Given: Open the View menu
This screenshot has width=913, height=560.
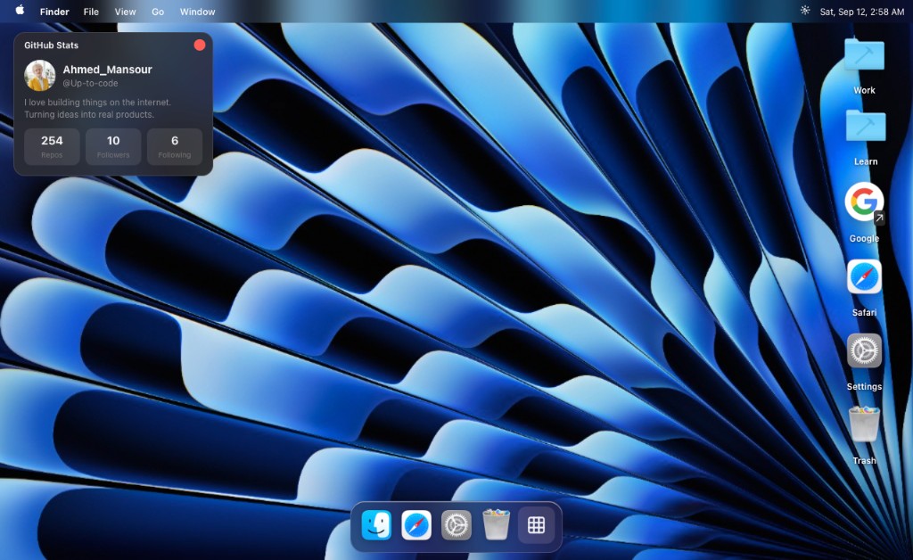Looking at the screenshot, I should pyautogui.click(x=125, y=12).
